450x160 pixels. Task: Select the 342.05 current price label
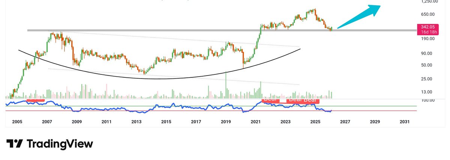428,27
